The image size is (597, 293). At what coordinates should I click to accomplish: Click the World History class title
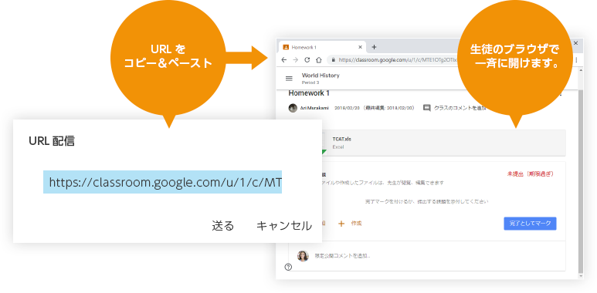coord(321,76)
